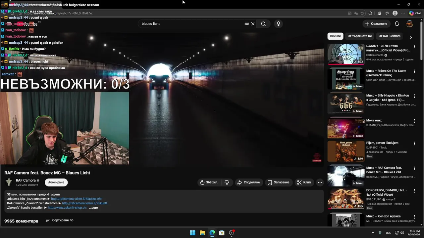Open options menu for Моят микс
The image size is (424, 238).
[414, 121]
